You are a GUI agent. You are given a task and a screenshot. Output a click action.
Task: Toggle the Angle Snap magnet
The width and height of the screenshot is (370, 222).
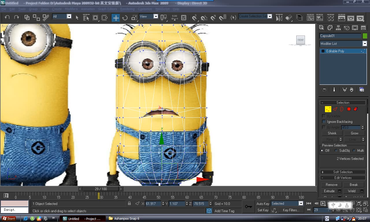click(x=204, y=18)
